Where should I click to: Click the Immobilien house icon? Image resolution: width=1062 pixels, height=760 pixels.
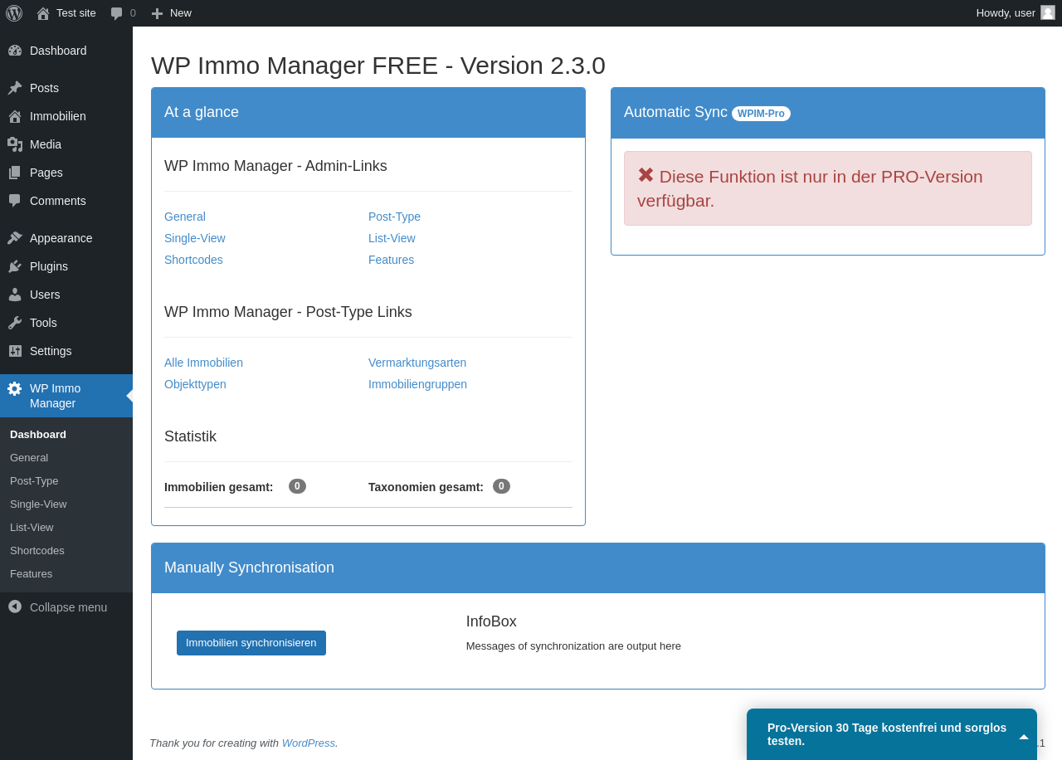pos(15,116)
